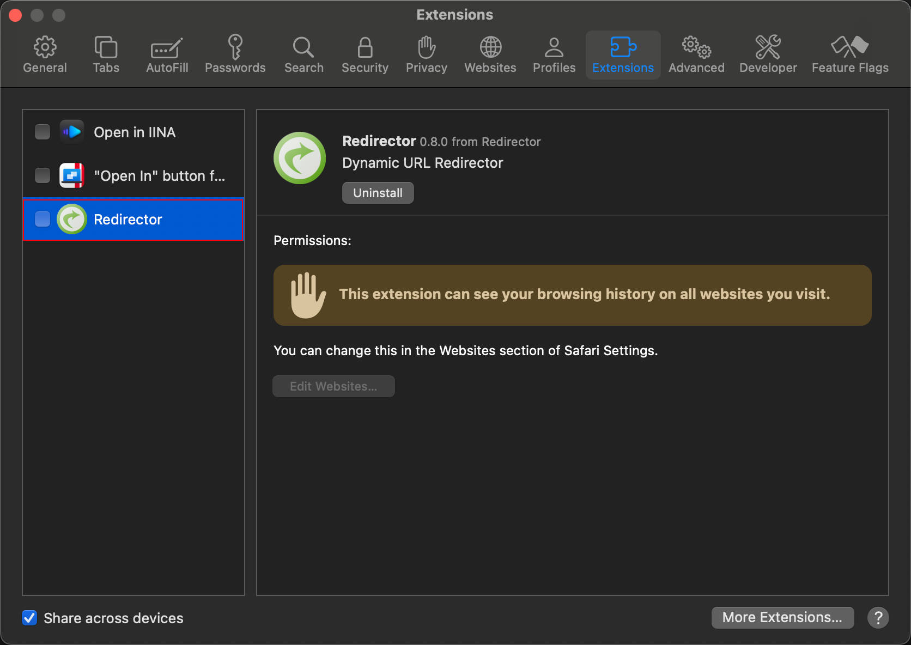Open the Feature Flags tab

point(850,55)
